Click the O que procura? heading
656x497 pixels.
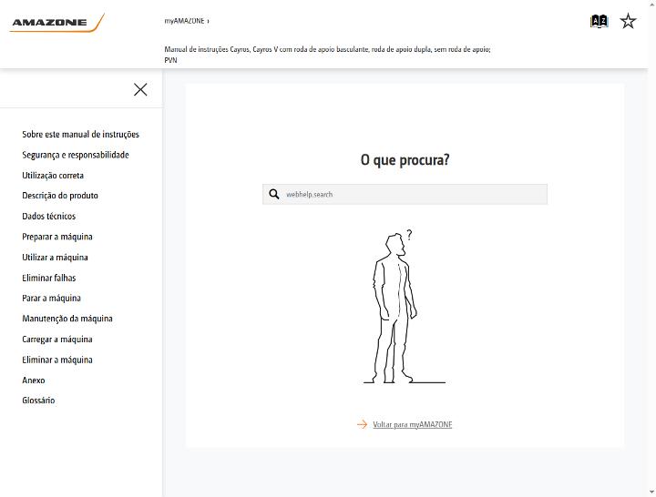[x=405, y=159]
